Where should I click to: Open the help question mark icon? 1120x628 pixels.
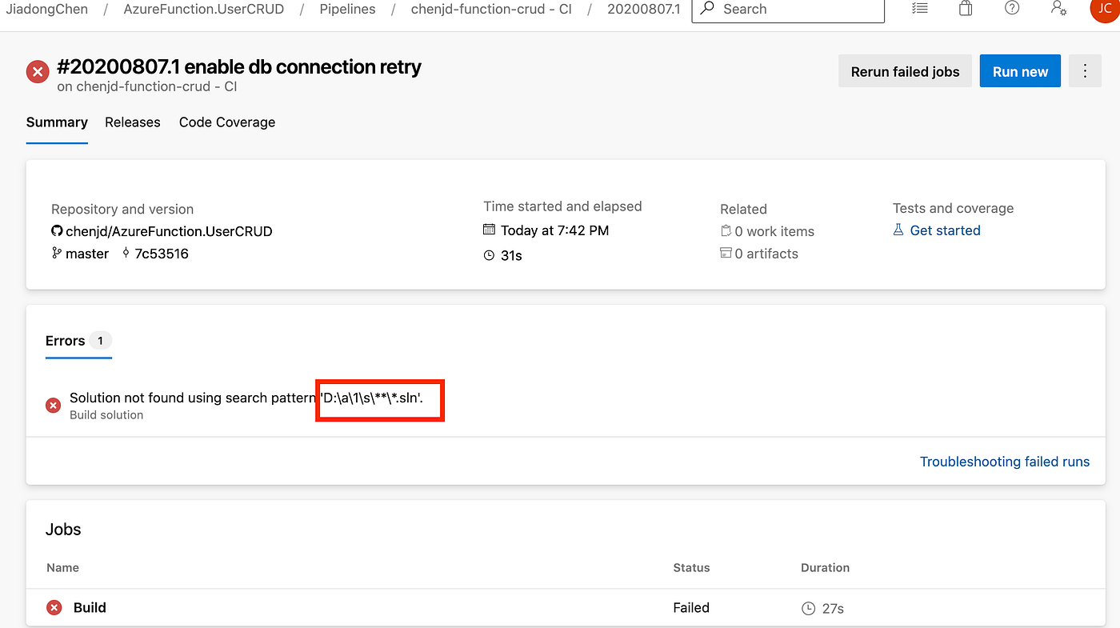point(1011,9)
